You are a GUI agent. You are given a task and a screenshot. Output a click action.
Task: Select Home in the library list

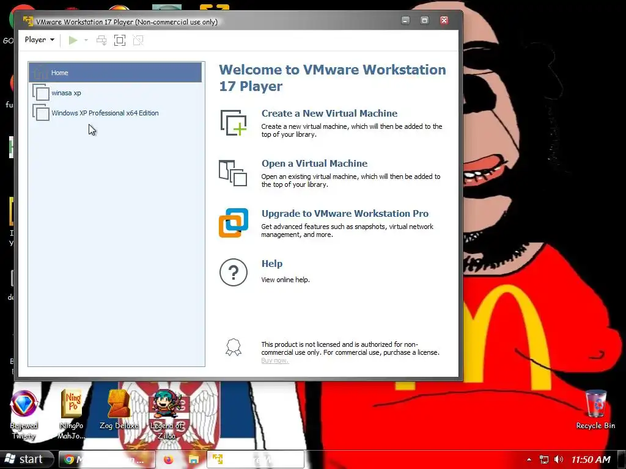click(x=115, y=73)
